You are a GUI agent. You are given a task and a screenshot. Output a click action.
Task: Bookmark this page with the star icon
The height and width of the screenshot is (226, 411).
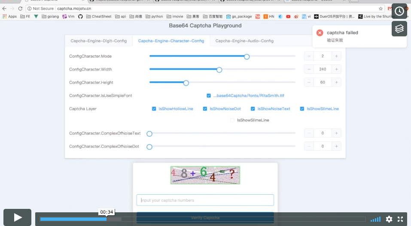point(381,9)
